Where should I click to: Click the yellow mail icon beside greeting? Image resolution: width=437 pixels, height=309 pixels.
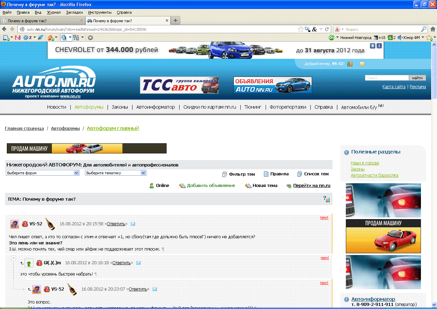click(x=362, y=64)
